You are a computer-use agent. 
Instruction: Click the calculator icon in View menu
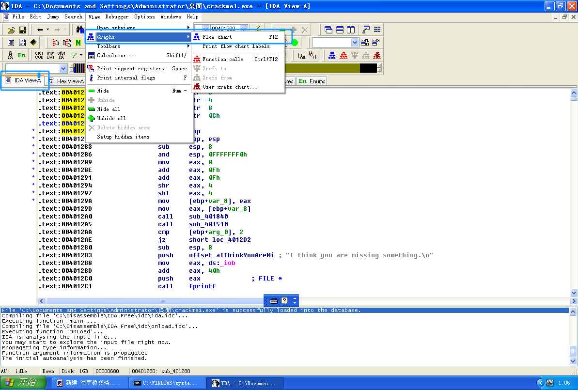[92, 56]
